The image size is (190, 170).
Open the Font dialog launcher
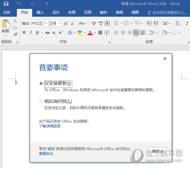[109, 42]
